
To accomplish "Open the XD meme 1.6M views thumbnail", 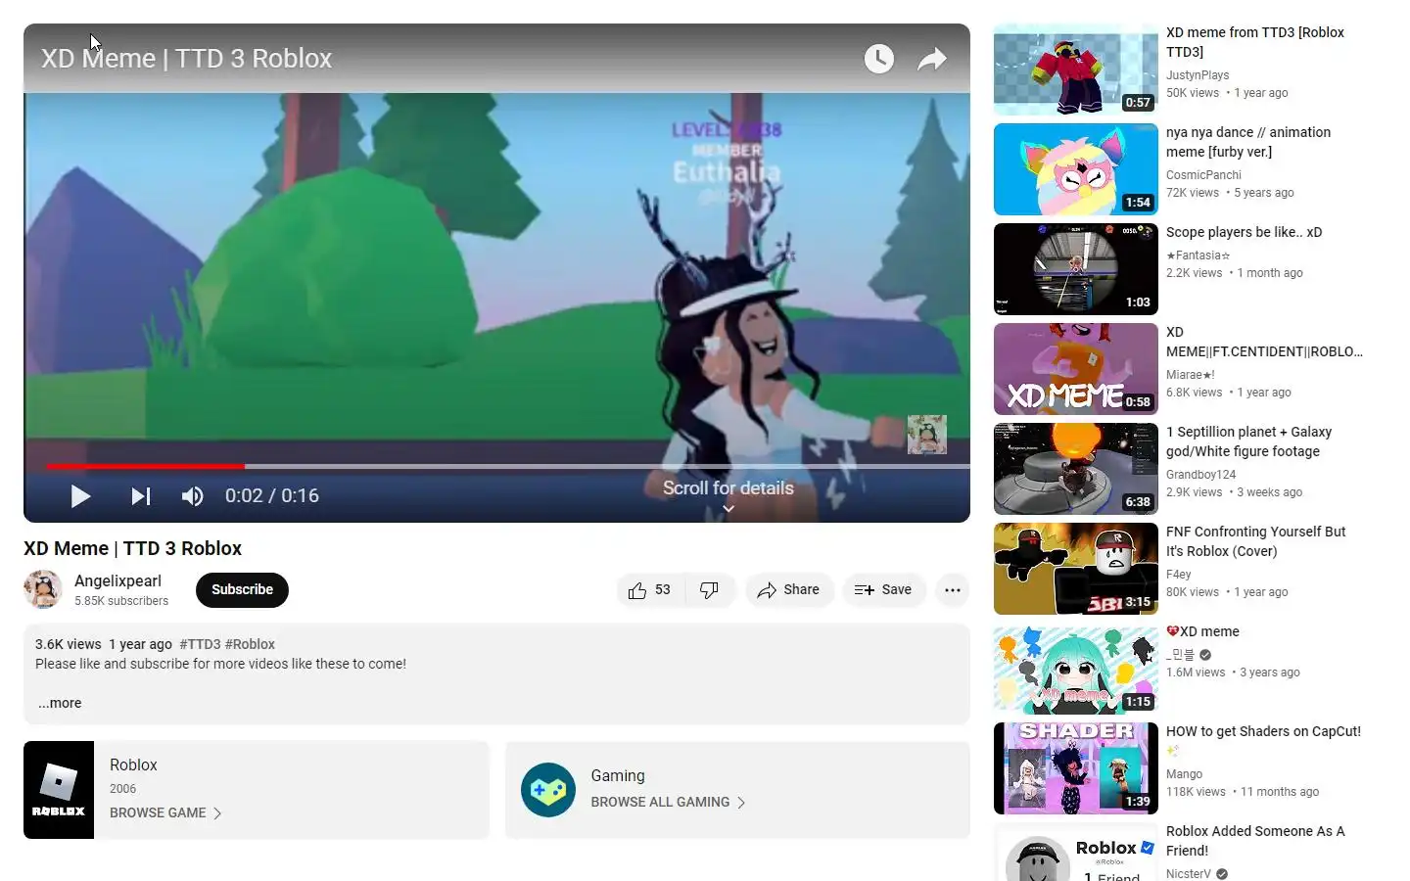I will pos(1075,669).
